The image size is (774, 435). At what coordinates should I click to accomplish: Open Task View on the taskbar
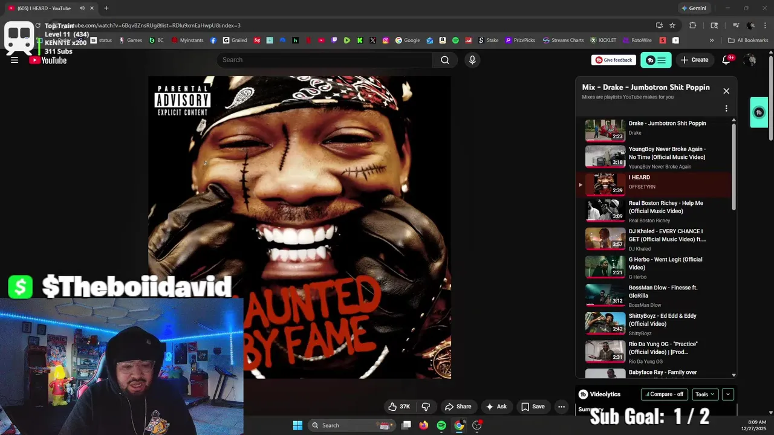[406, 425]
